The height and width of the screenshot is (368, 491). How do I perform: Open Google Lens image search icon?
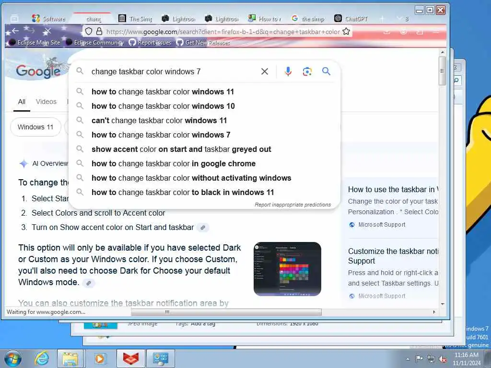[x=307, y=72]
